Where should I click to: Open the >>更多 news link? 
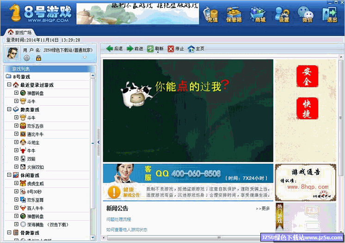click(x=263, y=208)
